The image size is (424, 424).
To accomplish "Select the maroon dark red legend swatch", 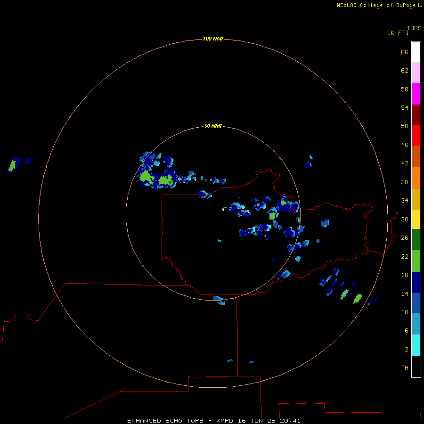I will 416,114.
